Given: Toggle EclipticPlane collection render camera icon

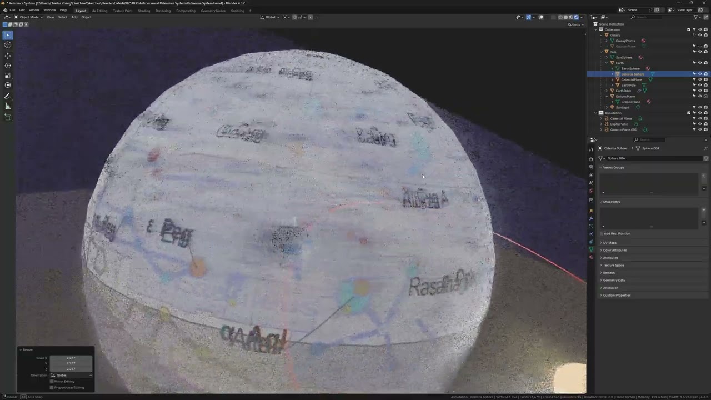Looking at the screenshot, I should pyautogui.click(x=705, y=96).
